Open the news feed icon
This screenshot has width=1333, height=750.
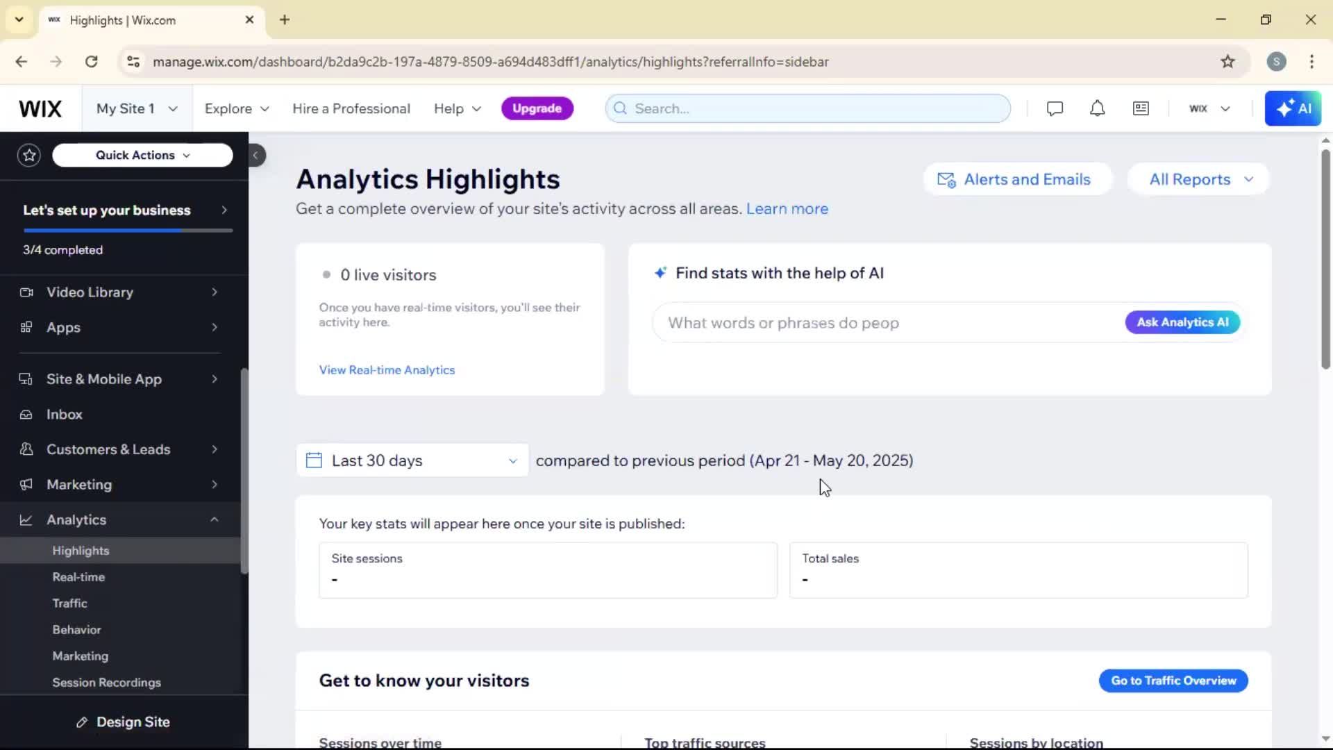[1141, 108]
